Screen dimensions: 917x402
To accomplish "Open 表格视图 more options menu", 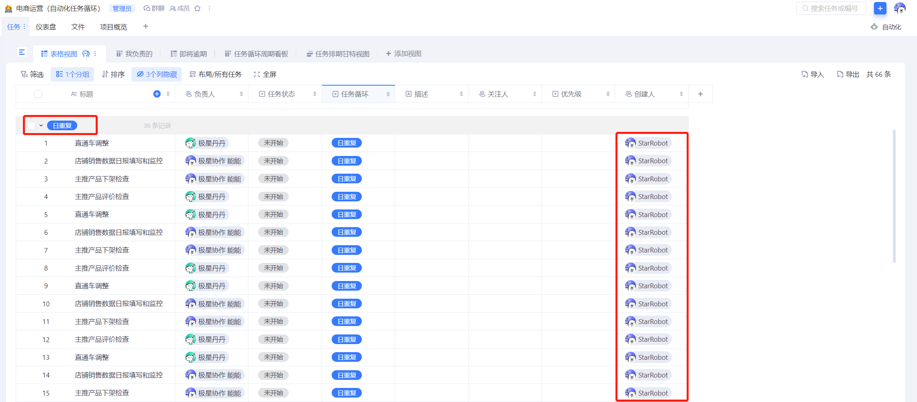I will tap(95, 53).
